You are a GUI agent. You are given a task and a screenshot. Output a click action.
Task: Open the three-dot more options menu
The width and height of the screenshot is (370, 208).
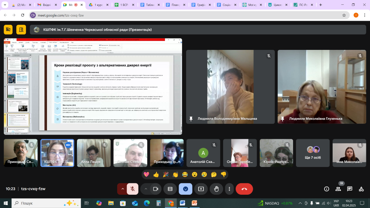229,189
